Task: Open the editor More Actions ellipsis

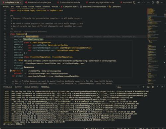Action: click(x=162, y=2)
